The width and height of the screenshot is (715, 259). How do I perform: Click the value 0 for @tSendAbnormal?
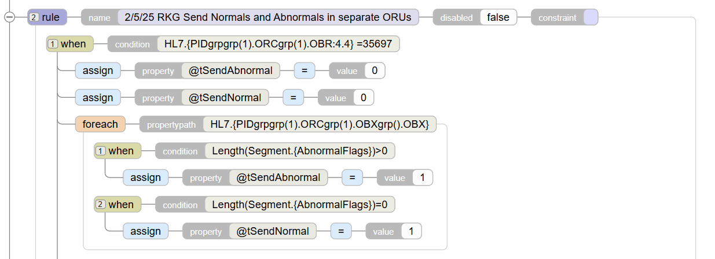(x=375, y=71)
